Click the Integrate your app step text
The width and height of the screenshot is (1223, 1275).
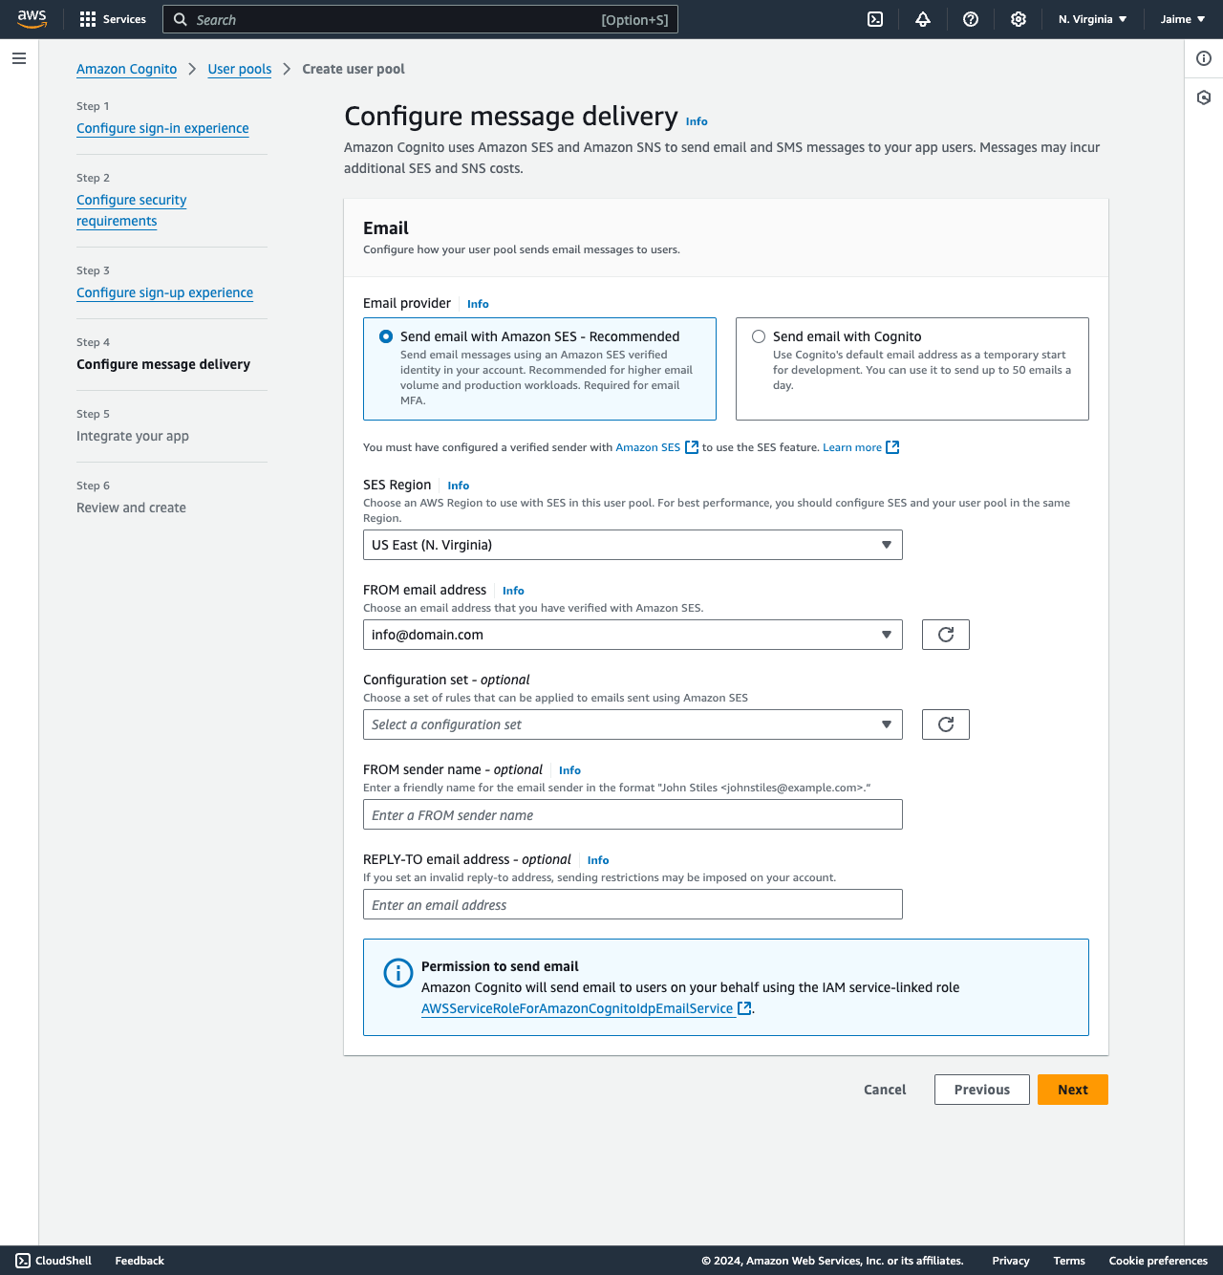[x=133, y=436]
